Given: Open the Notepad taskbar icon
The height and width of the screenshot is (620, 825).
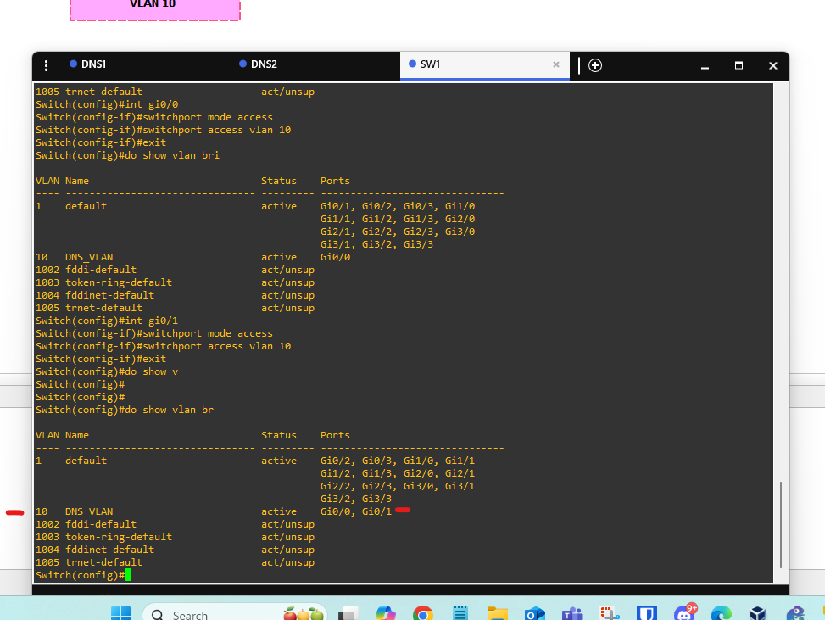Looking at the screenshot, I should [x=460, y=614].
